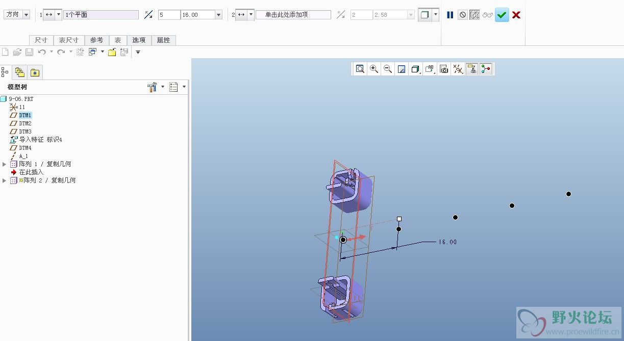
Task: Cancel pattern with red X
Action: [516, 15]
